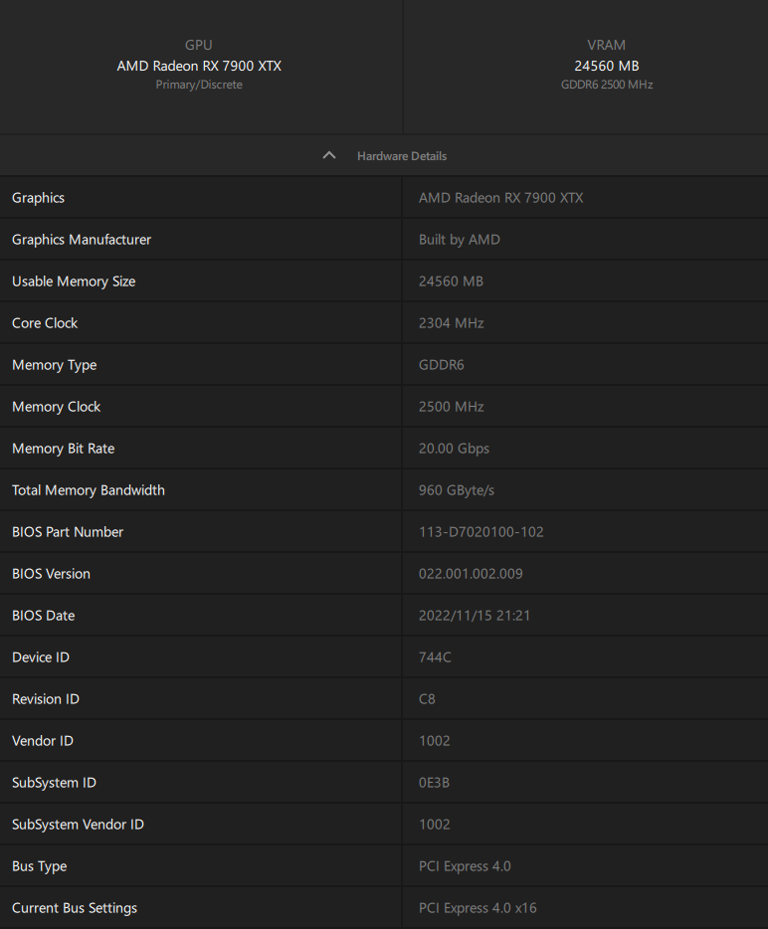Click the BIOS Version 022.001.002.009 value
The image size is (768, 929).
[472, 574]
